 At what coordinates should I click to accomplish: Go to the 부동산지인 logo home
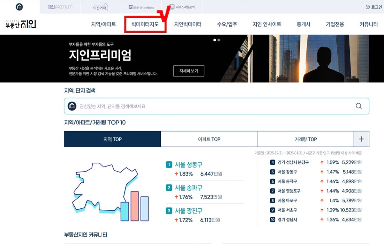tap(21, 24)
